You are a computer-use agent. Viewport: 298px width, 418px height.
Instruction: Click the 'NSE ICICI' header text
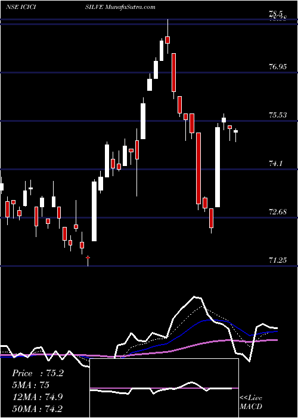[21, 7]
